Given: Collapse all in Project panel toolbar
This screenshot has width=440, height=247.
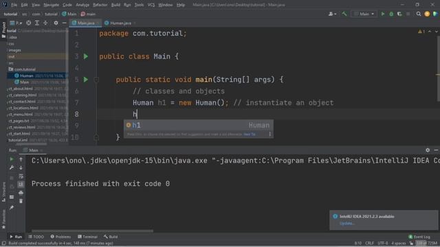Looking at the screenshot, I should coord(45,23).
